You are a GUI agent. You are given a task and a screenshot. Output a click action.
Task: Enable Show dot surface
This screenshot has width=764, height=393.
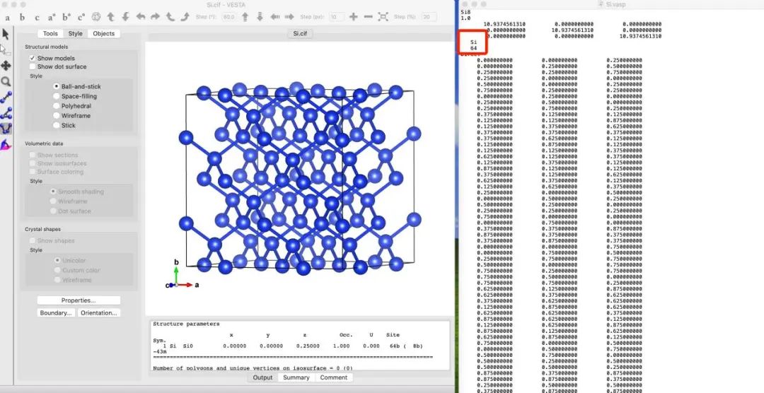click(x=33, y=66)
